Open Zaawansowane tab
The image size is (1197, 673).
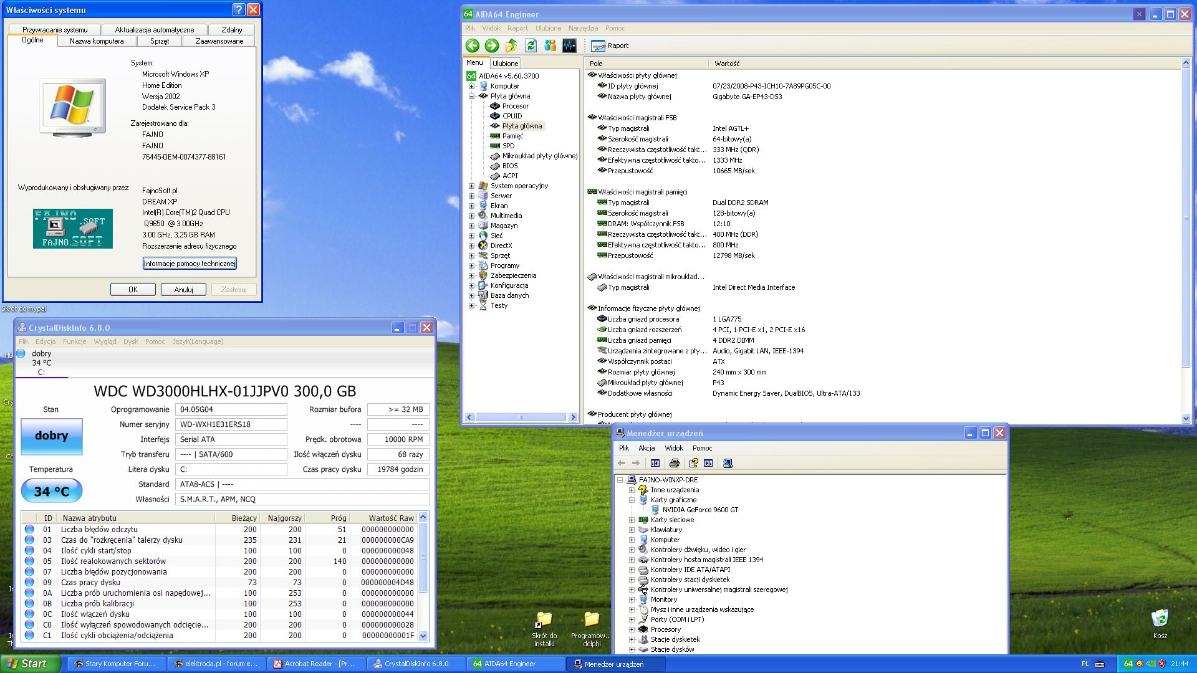pyautogui.click(x=219, y=41)
